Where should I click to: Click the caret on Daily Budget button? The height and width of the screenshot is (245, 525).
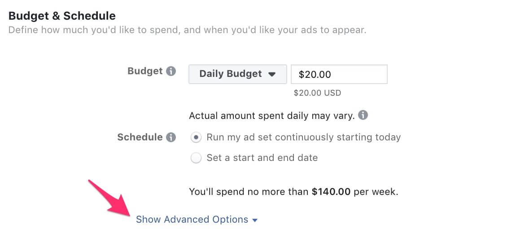[272, 74]
